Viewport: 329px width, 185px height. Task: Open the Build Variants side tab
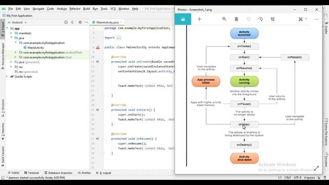tap(3, 156)
